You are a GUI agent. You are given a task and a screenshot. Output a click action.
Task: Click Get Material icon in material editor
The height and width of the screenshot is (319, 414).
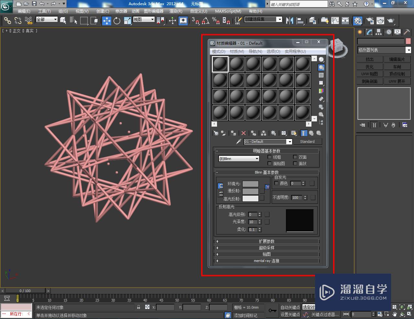click(216, 133)
